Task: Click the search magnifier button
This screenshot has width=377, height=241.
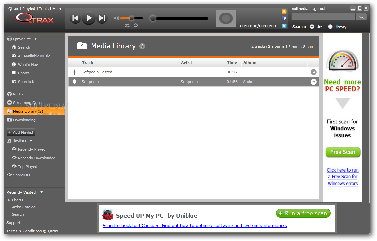Action: (361, 17)
